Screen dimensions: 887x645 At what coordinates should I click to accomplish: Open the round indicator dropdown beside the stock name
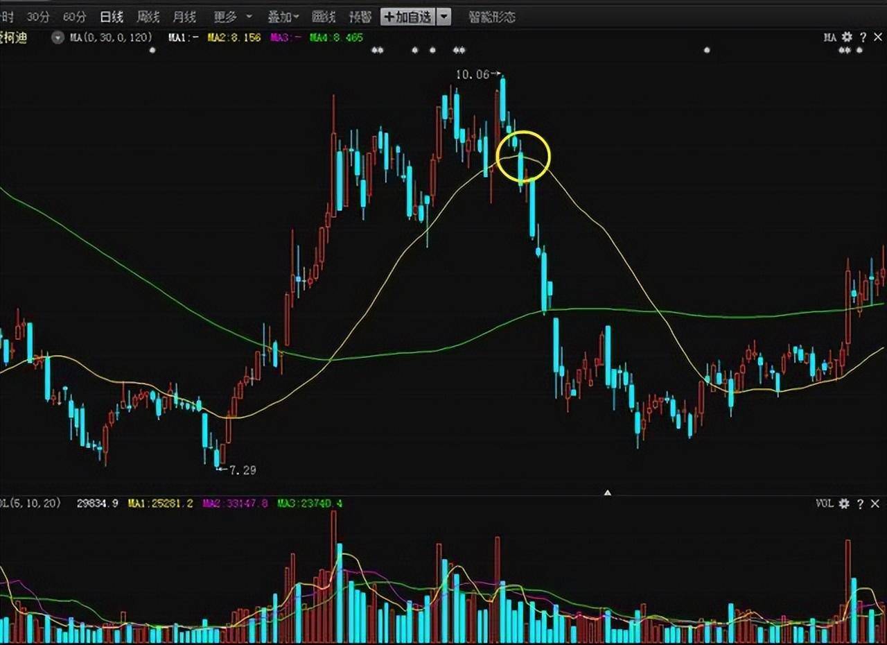pyautogui.click(x=58, y=37)
